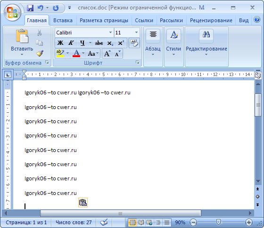264x228 pixels.
Task: Toggle underline Ч formatting
Action: [82, 43]
